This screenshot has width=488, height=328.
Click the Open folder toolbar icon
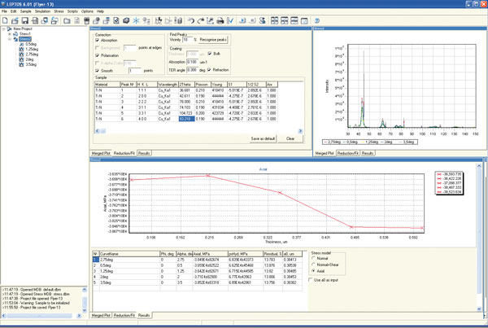click(15, 20)
